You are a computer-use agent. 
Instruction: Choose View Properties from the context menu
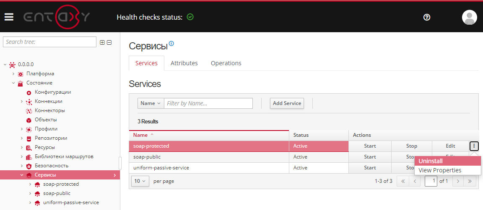(x=440, y=170)
